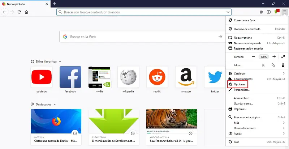
Task: Click the back arrow navigation button
Action: [5, 12]
